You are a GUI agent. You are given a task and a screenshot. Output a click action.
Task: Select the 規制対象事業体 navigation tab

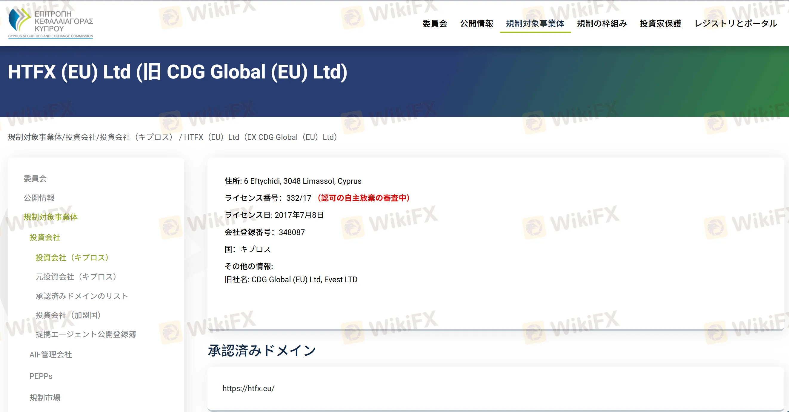coord(535,24)
